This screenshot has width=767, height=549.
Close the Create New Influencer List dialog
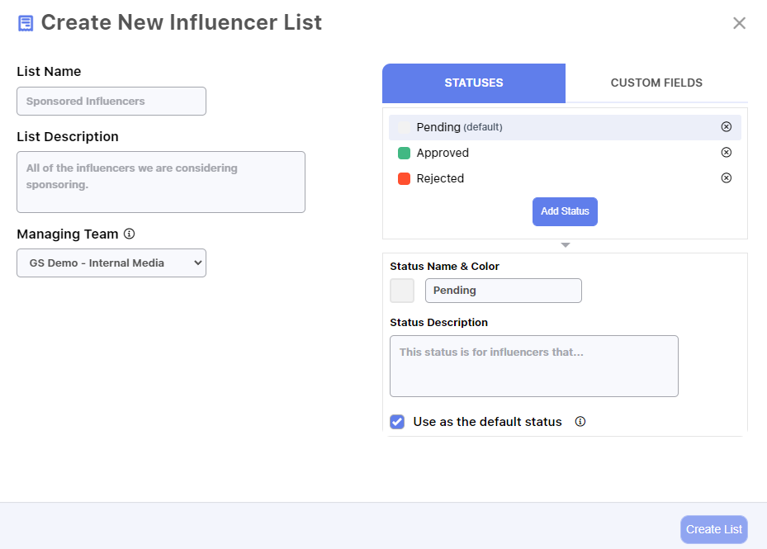point(739,23)
